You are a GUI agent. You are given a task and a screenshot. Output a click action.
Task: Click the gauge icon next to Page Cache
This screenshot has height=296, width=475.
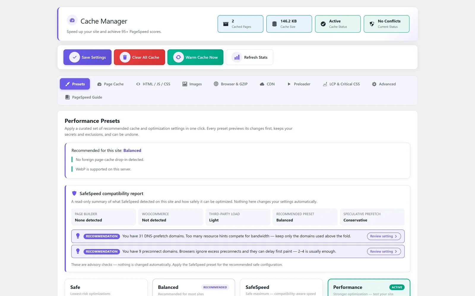[99, 84]
